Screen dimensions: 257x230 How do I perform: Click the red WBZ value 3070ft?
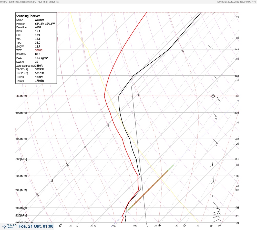[x=39, y=50]
